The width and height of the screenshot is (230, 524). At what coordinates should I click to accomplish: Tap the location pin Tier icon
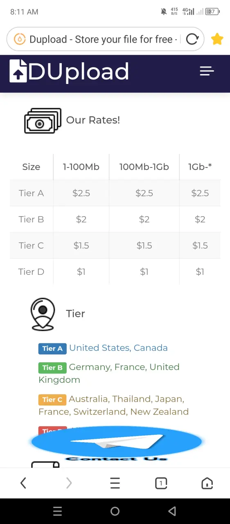[x=43, y=314]
